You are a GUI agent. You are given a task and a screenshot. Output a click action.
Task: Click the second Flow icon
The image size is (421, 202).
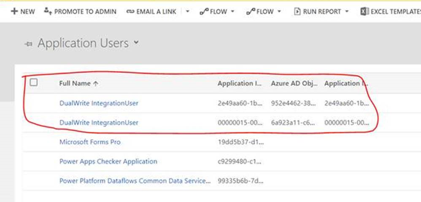(251, 11)
